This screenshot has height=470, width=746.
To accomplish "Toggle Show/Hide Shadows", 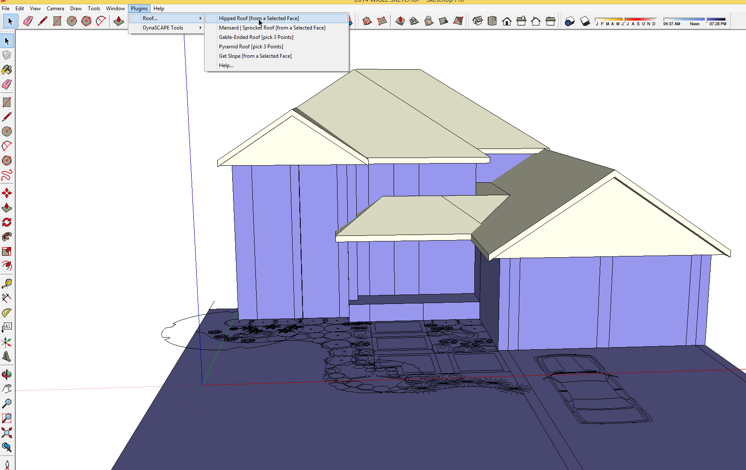I will 585,21.
